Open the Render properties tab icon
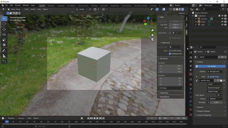The height and width of the screenshot is (128, 228). coord(191,58)
